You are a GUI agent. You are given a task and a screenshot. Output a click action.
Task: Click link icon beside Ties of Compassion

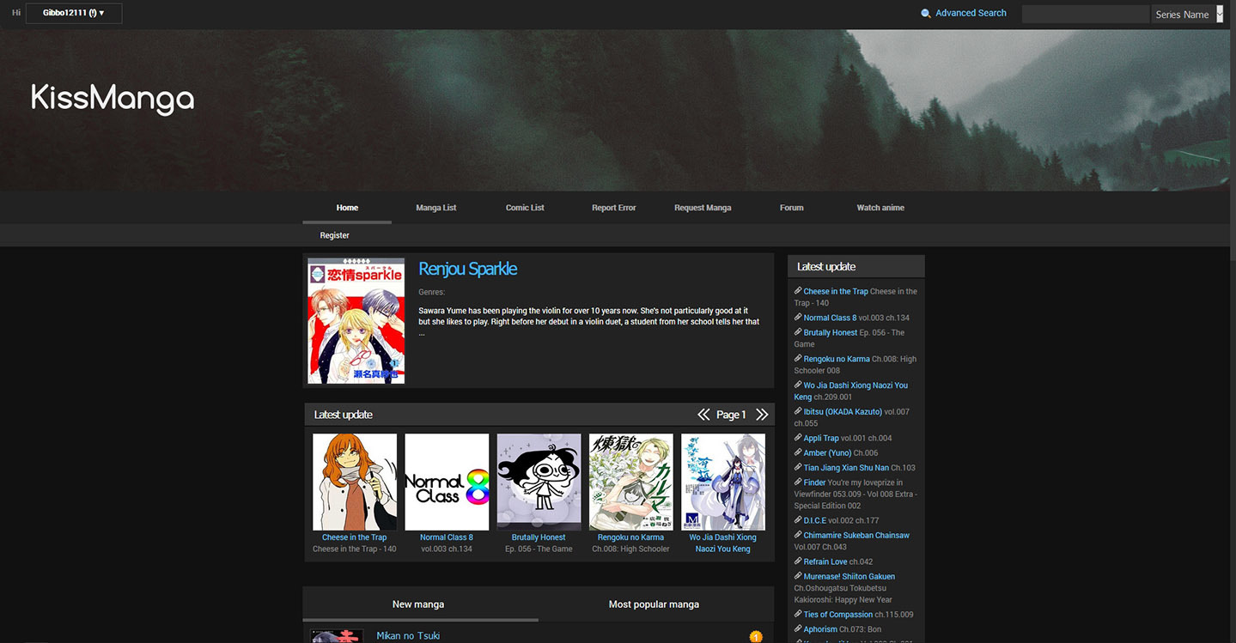(x=798, y=614)
